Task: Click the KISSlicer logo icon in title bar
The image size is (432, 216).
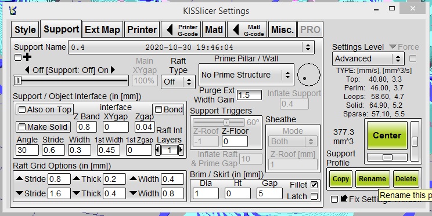Action: (x=13, y=11)
